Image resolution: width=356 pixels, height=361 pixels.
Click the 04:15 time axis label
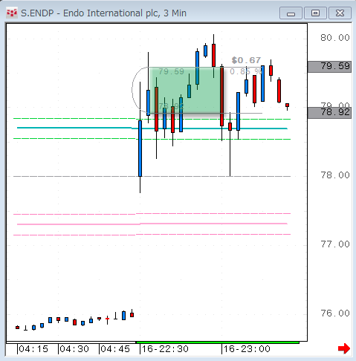33,349
